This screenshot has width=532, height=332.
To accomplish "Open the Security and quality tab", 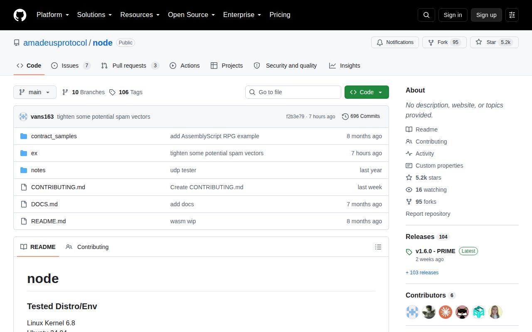I will point(285,66).
